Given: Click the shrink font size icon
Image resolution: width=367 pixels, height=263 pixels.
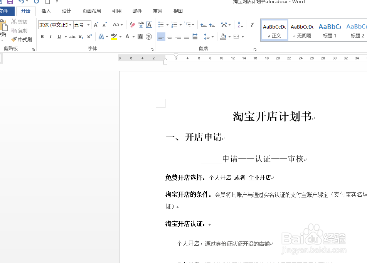Looking at the screenshot, I should point(104,25).
